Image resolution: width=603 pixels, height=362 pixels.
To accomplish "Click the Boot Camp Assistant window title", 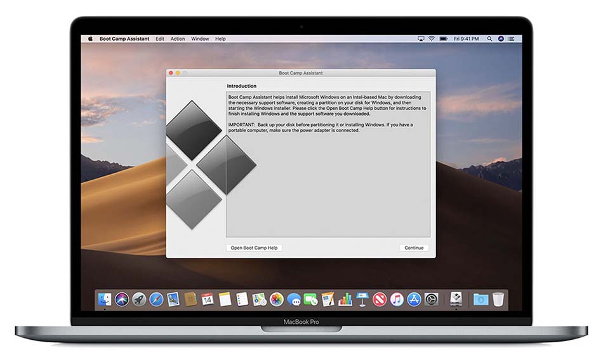I will click(x=301, y=73).
